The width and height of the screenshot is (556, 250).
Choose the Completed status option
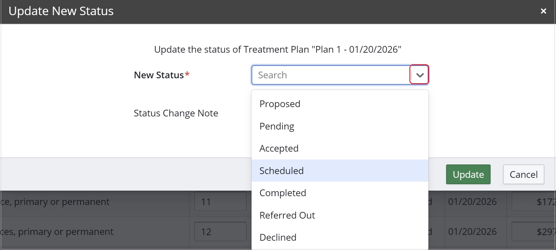(x=282, y=193)
